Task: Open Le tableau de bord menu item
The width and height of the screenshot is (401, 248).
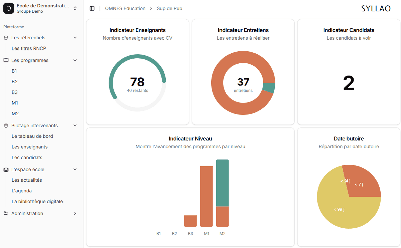Action: (32, 136)
